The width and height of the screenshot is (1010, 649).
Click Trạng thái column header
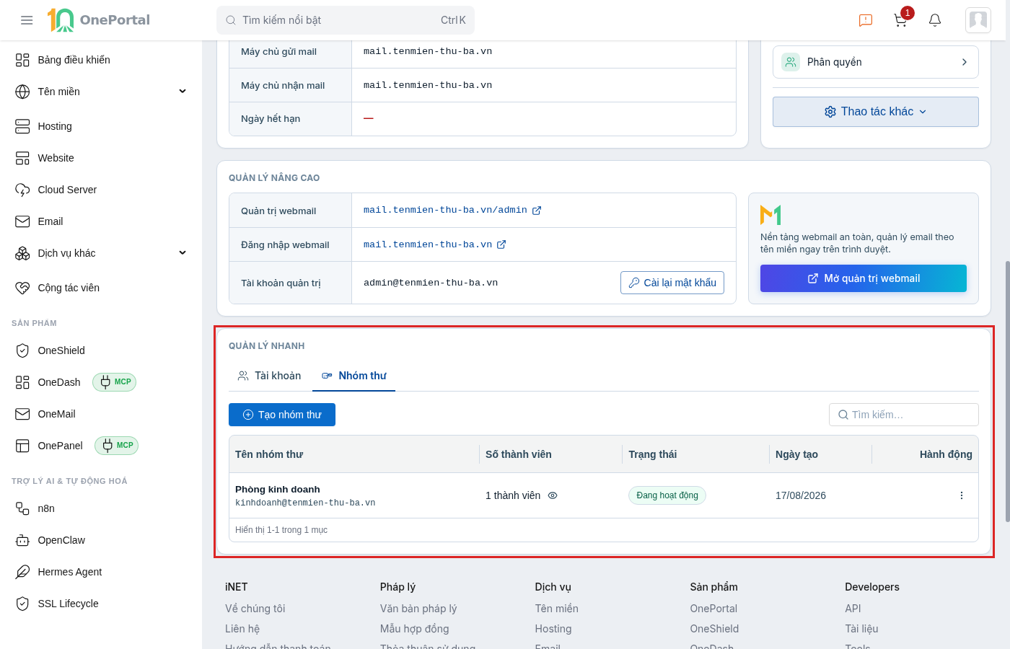(653, 454)
